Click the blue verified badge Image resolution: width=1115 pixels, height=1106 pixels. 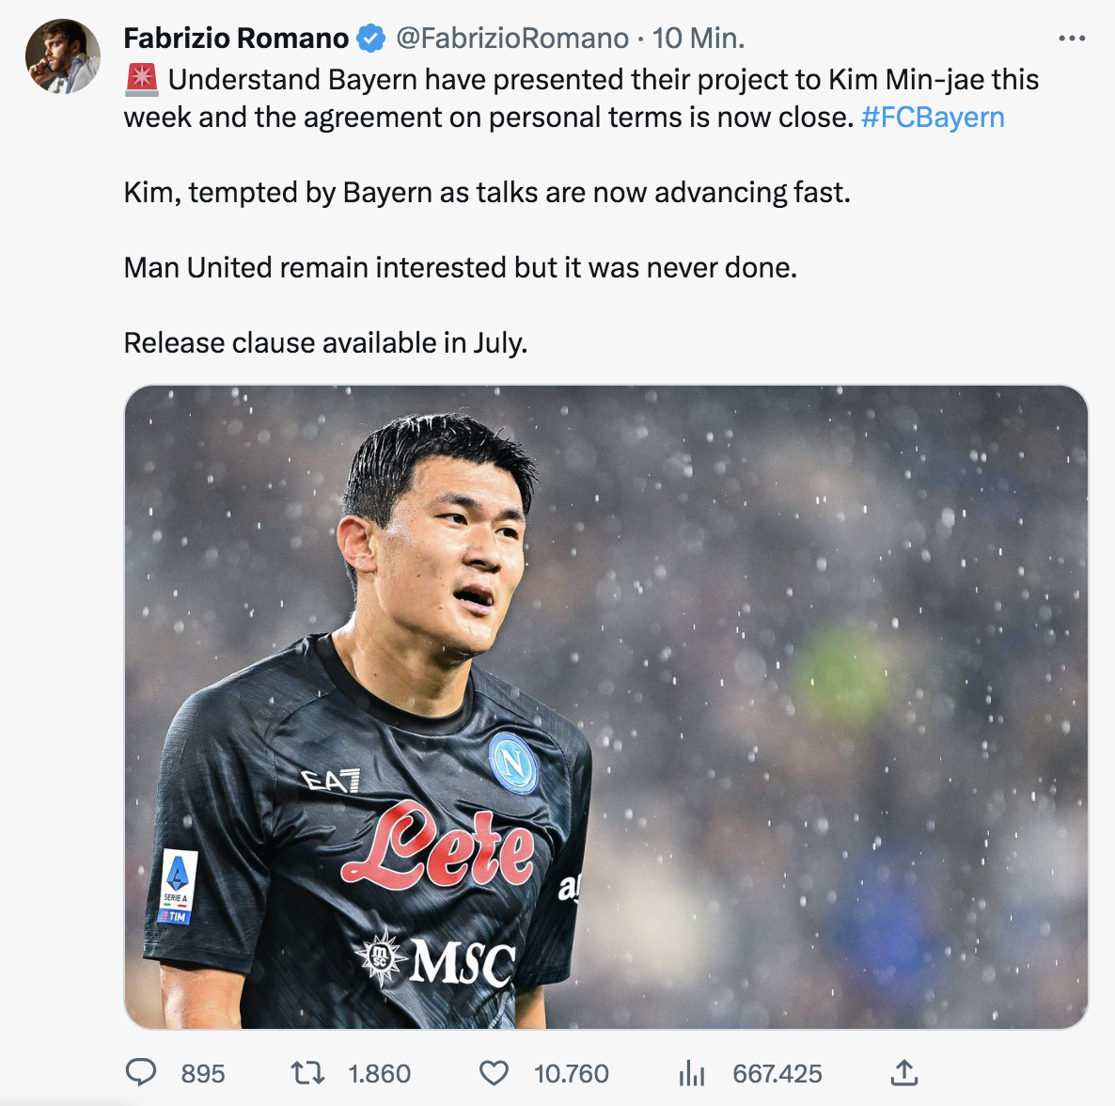point(371,39)
